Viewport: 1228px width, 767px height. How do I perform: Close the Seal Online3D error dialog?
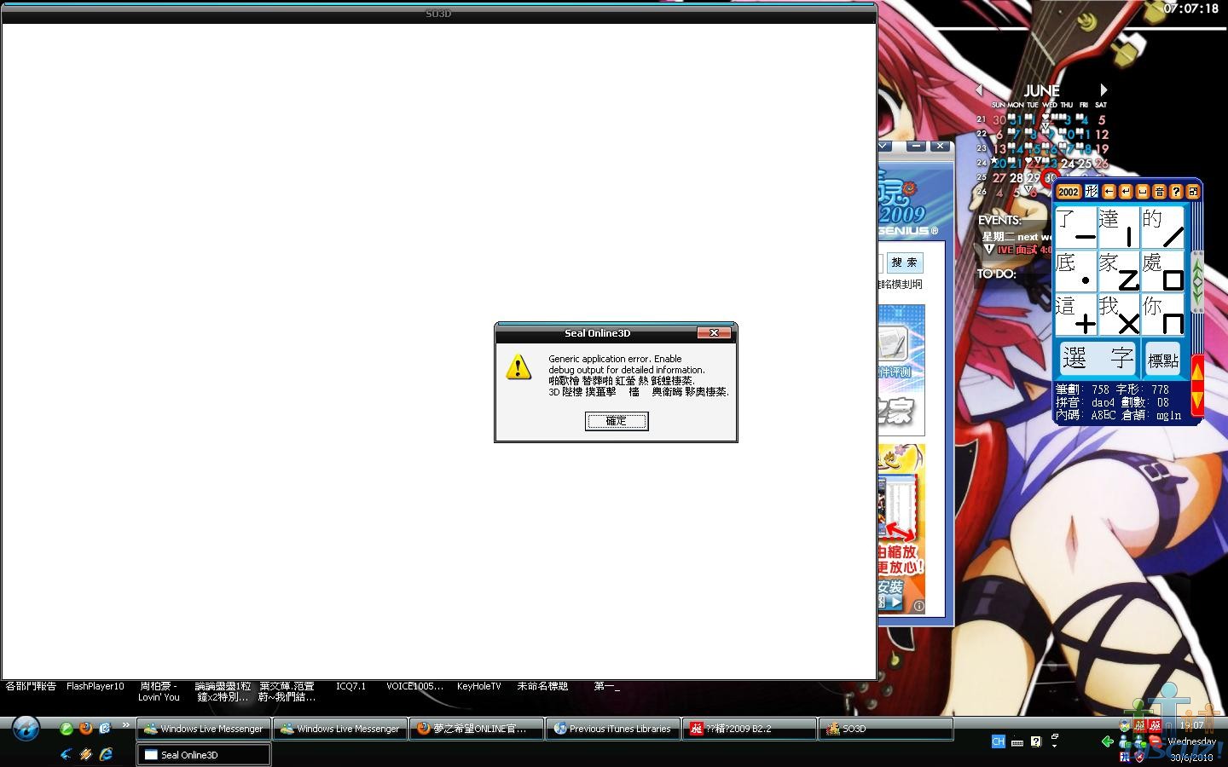tap(714, 333)
